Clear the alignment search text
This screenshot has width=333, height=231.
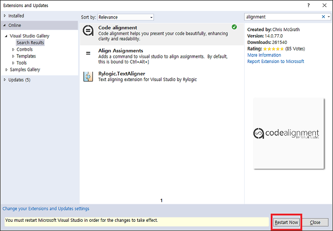pyautogui.click(x=323, y=17)
